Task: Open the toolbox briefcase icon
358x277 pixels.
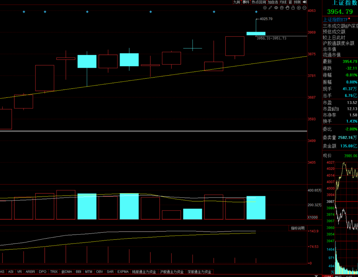Action: pos(281,7)
